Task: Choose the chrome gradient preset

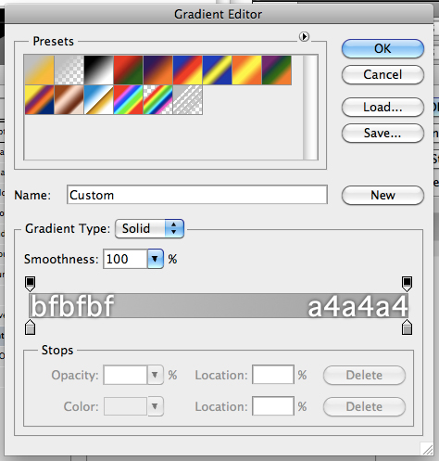Action: point(98,100)
